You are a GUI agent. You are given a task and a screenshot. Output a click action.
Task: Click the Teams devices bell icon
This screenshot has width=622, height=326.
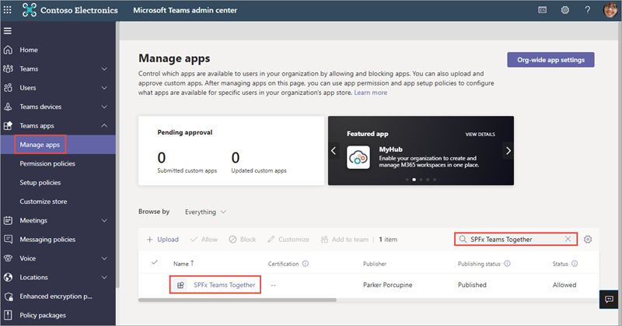click(x=8, y=107)
